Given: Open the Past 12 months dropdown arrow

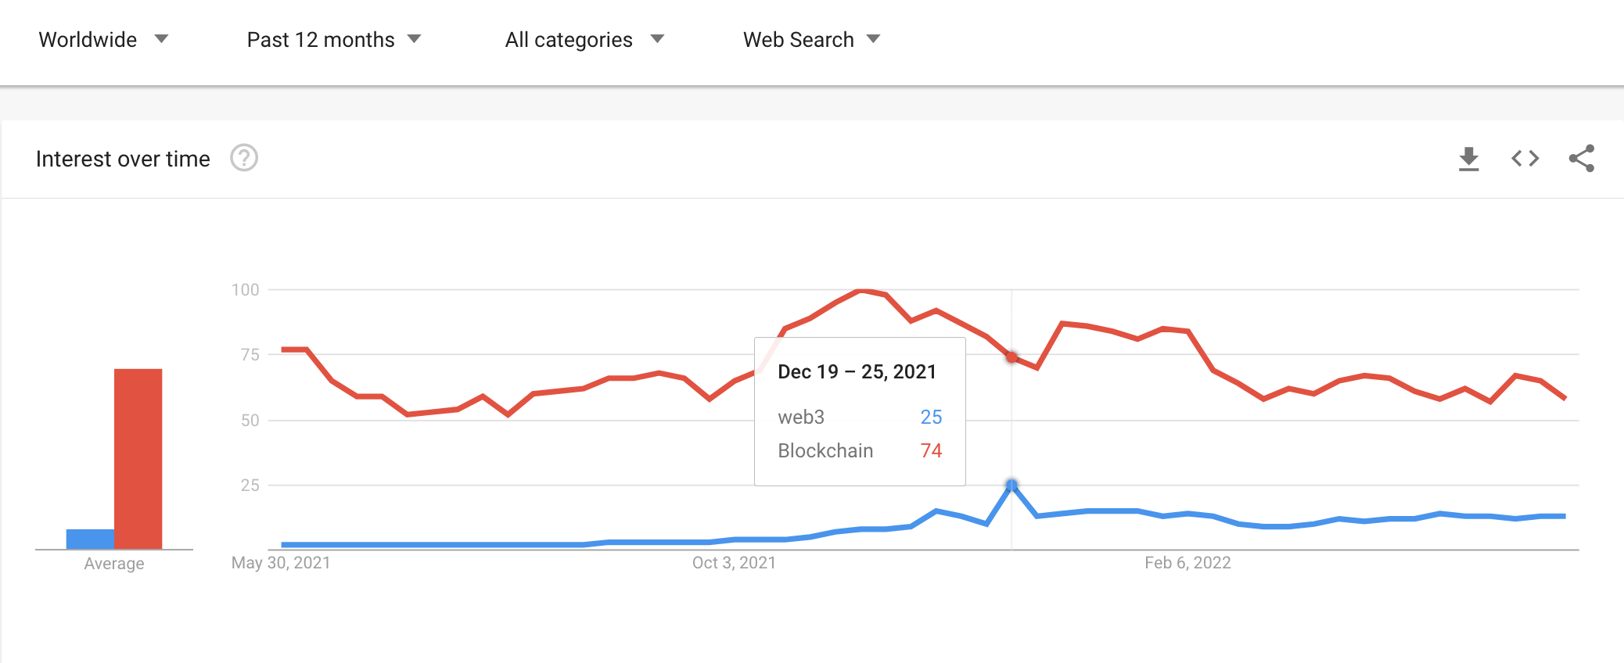Looking at the screenshot, I should (x=415, y=39).
